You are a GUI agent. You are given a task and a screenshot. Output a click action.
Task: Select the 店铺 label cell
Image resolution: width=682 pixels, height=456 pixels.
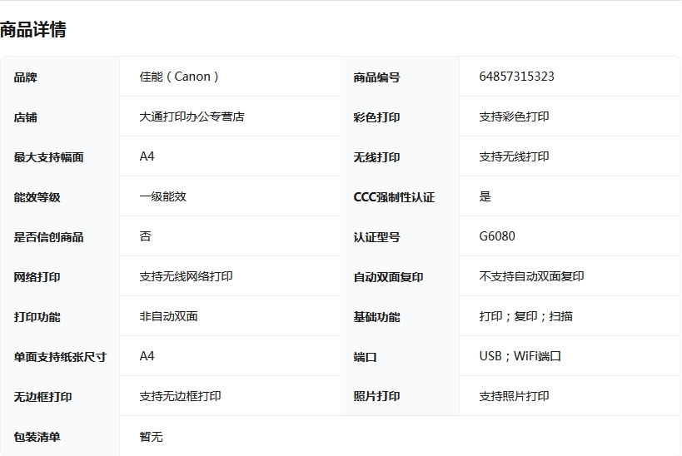25,117
